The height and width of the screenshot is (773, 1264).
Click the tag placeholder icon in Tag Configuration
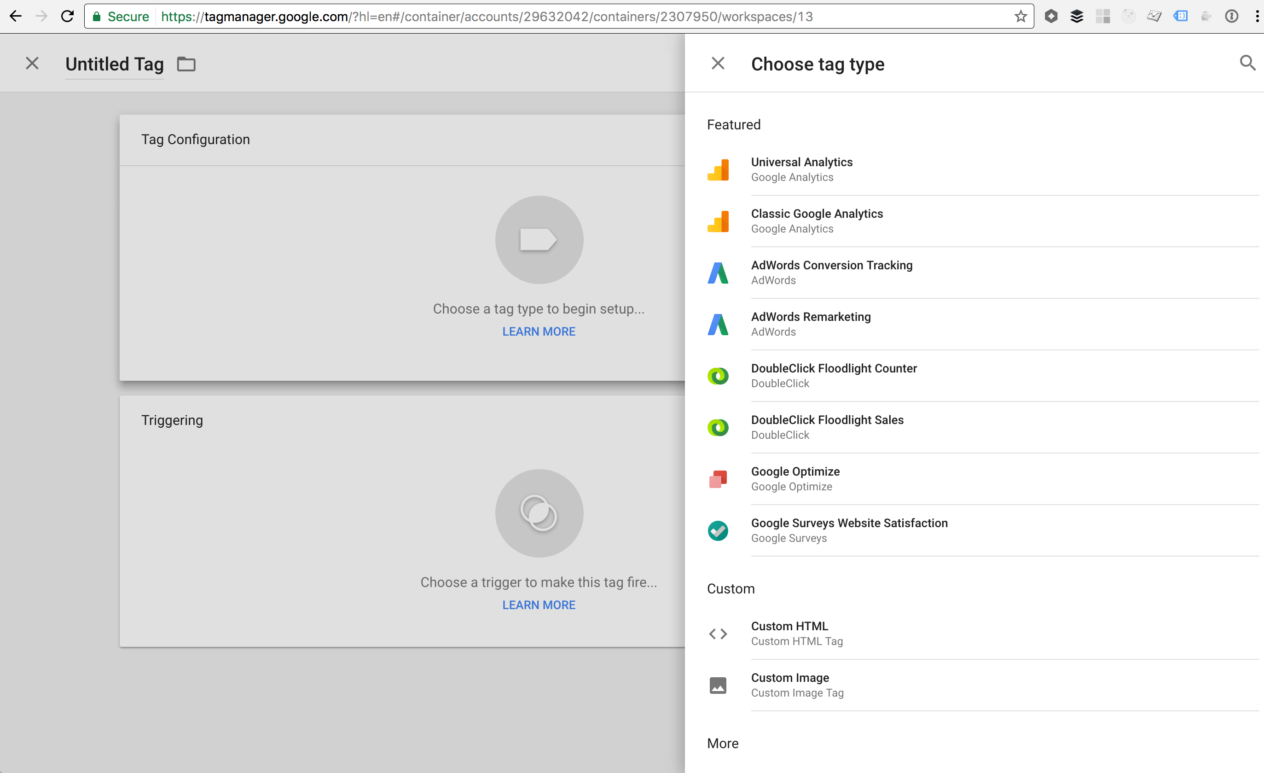click(539, 239)
